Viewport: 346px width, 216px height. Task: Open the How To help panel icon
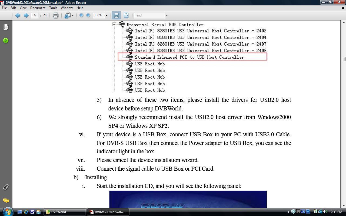6,40
